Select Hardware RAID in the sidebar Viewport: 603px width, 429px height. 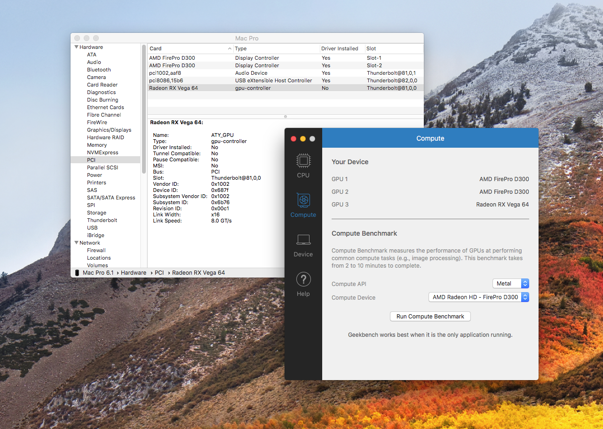(x=105, y=137)
